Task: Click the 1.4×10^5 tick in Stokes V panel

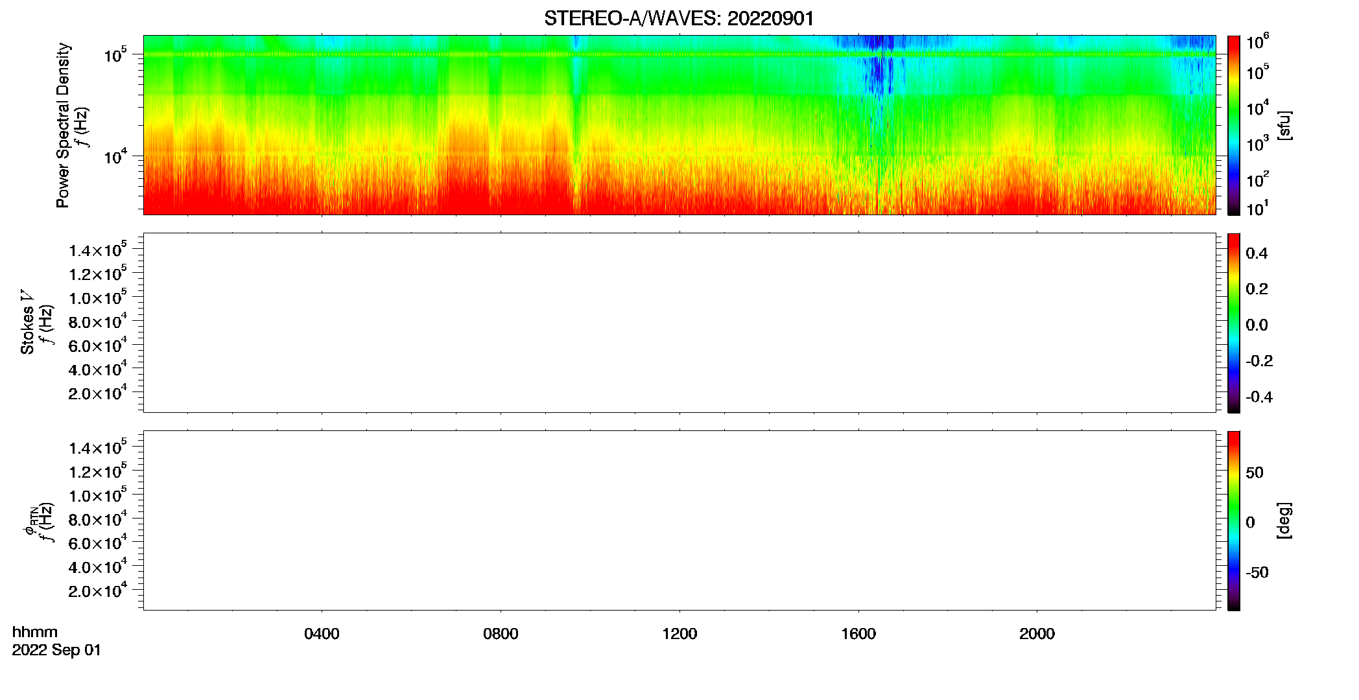Action: 98,250
